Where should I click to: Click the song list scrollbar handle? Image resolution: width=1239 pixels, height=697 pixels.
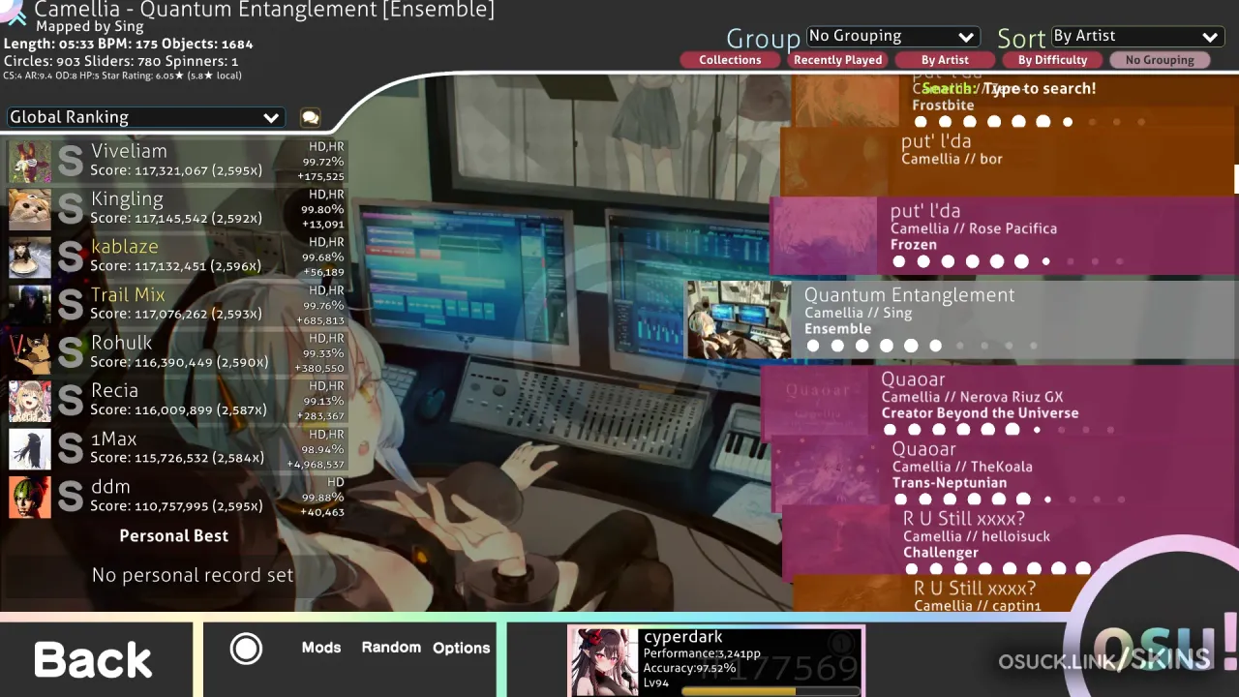(x=1236, y=179)
